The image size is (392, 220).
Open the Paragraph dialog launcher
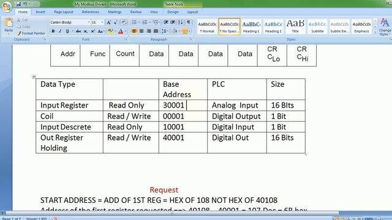coord(190,39)
